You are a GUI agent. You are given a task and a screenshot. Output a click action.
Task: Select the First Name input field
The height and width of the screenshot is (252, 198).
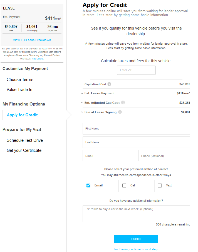[136, 129]
